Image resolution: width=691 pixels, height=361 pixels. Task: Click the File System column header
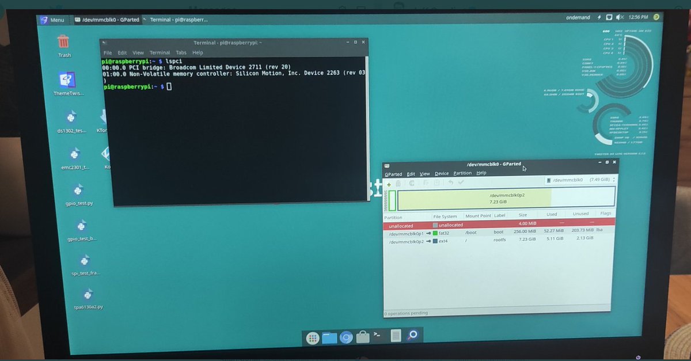click(x=445, y=216)
